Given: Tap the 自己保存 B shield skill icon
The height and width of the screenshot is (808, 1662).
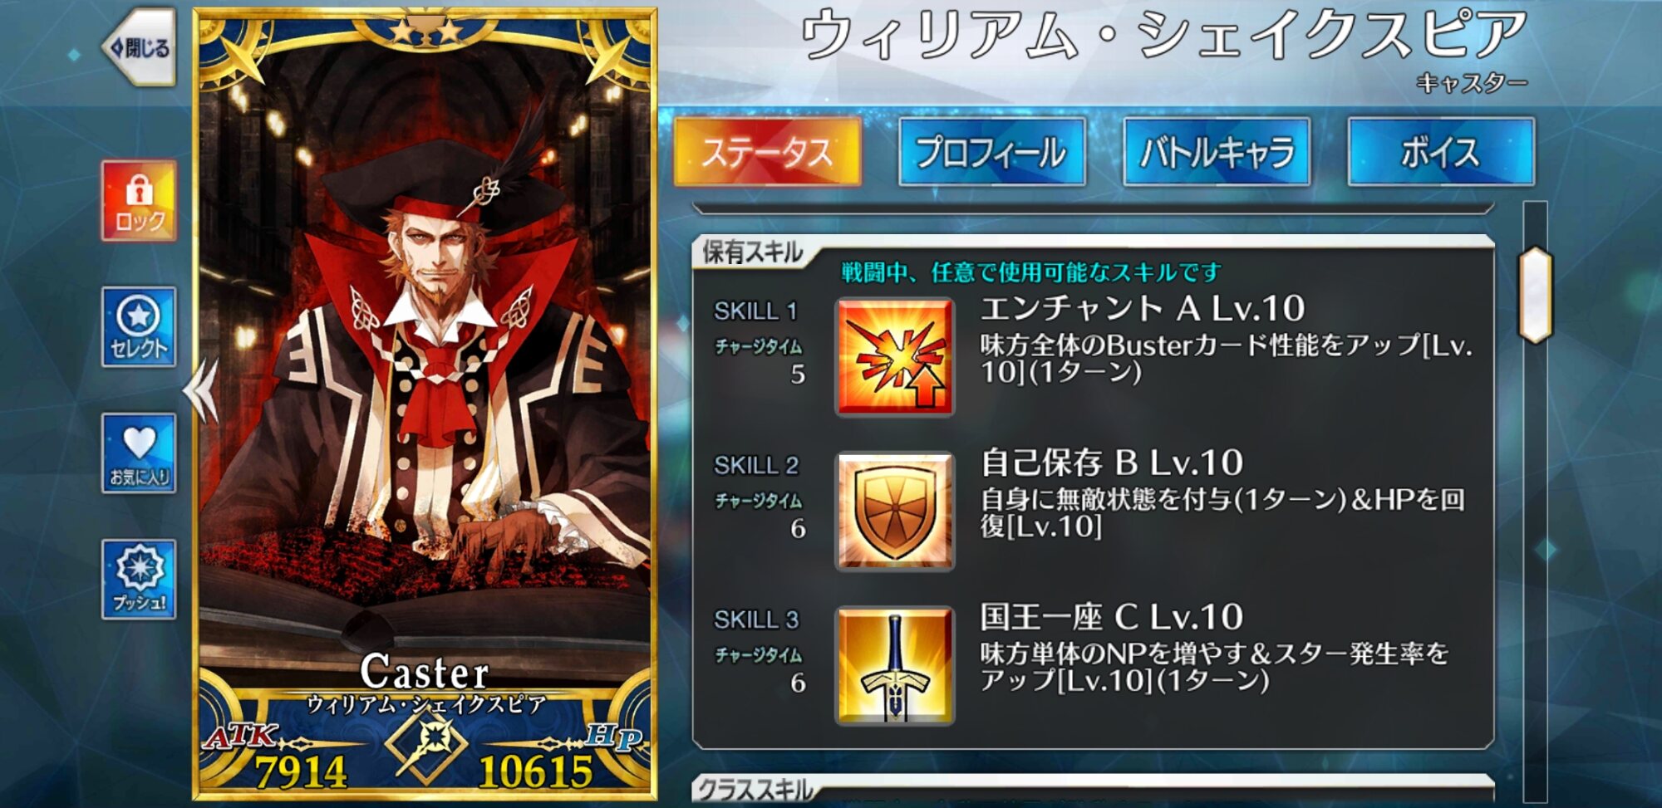Looking at the screenshot, I should coord(894,512).
